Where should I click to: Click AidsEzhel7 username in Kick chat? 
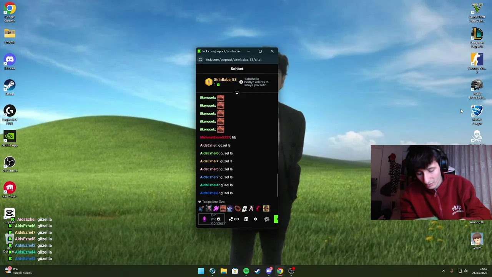click(209, 161)
